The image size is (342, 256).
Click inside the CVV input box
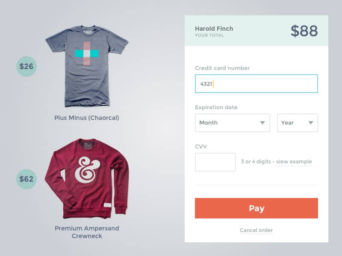click(x=215, y=162)
